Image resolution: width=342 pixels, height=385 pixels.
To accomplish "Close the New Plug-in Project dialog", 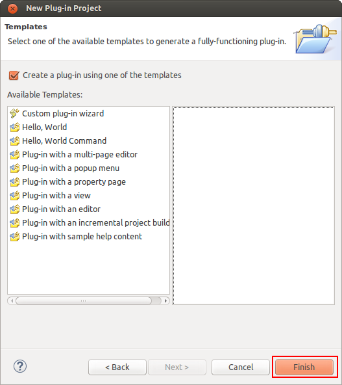I will click(12, 8).
